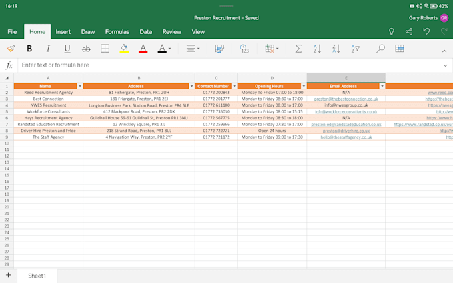Viewport: 453px width, 283px height.
Task: Open Name column filter dropdown
Action: click(80, 86)
